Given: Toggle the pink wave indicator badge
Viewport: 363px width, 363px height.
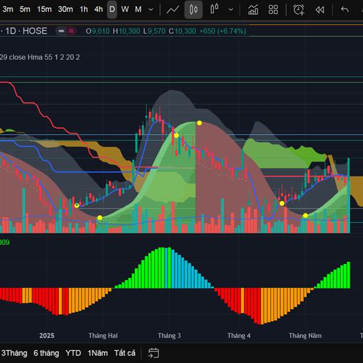Looking at the screenshot, I should (x=72, y=31).
